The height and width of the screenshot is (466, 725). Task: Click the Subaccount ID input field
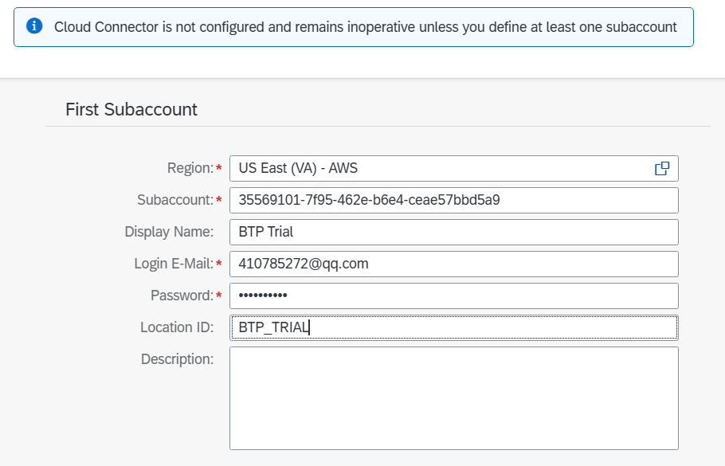[453, 200]
